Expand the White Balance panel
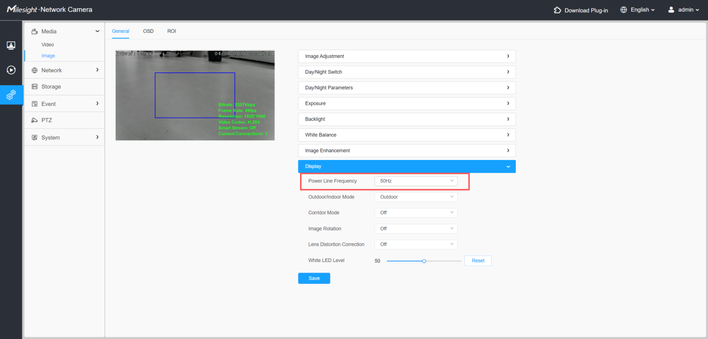708x339 pixels. tap(407, 135)
